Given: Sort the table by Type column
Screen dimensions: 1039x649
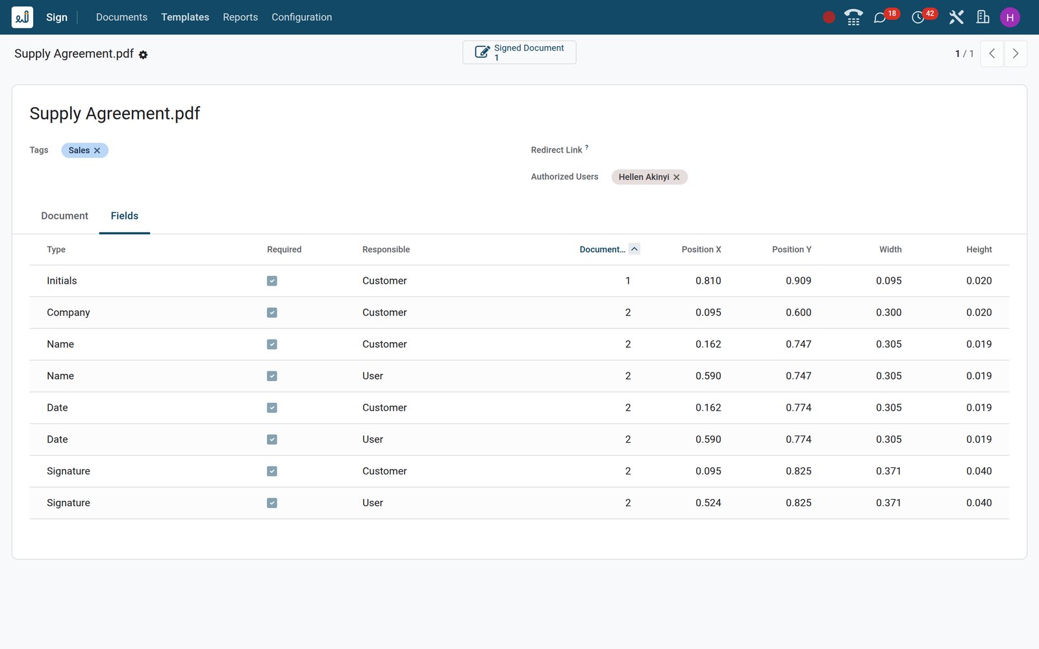Looking at the screenshot, I should click(56, 250).
